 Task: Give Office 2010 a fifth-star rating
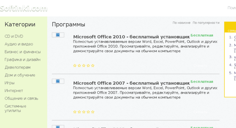tap(93, 65)
